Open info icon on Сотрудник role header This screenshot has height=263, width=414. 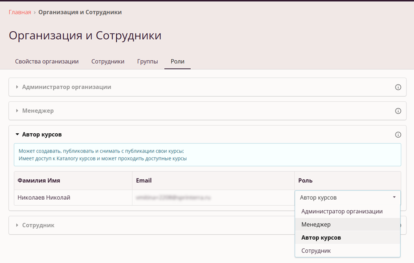coord(398,225)
